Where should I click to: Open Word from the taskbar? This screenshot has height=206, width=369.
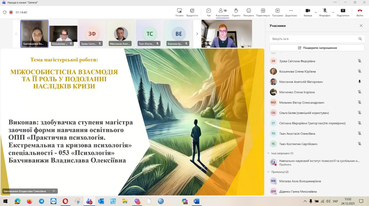[197, 201]
